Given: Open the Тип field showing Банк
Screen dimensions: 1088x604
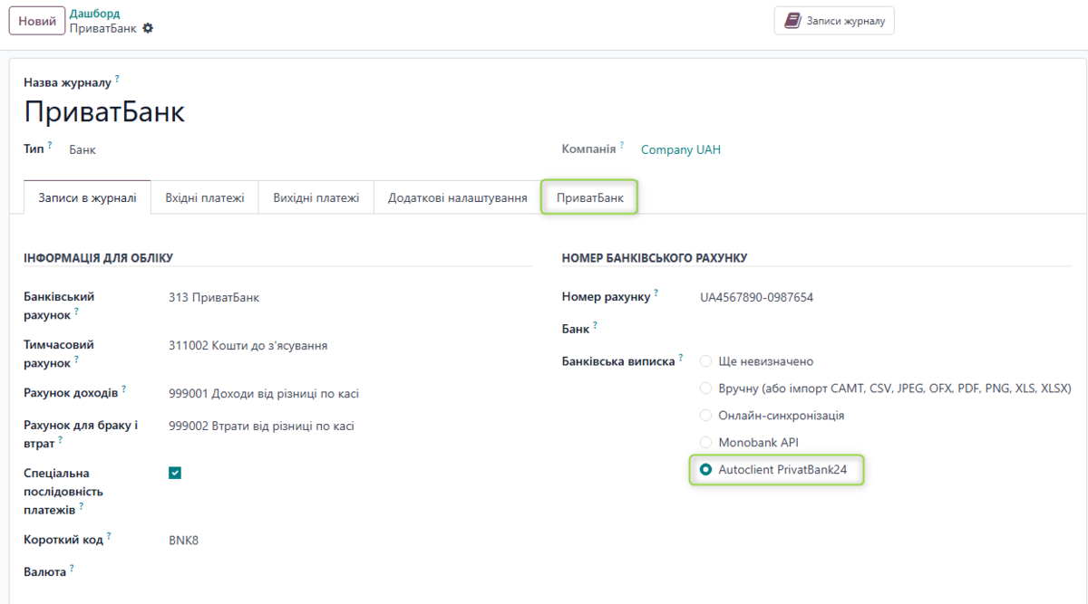Looking at the screenshot, I should click(83, 150).
